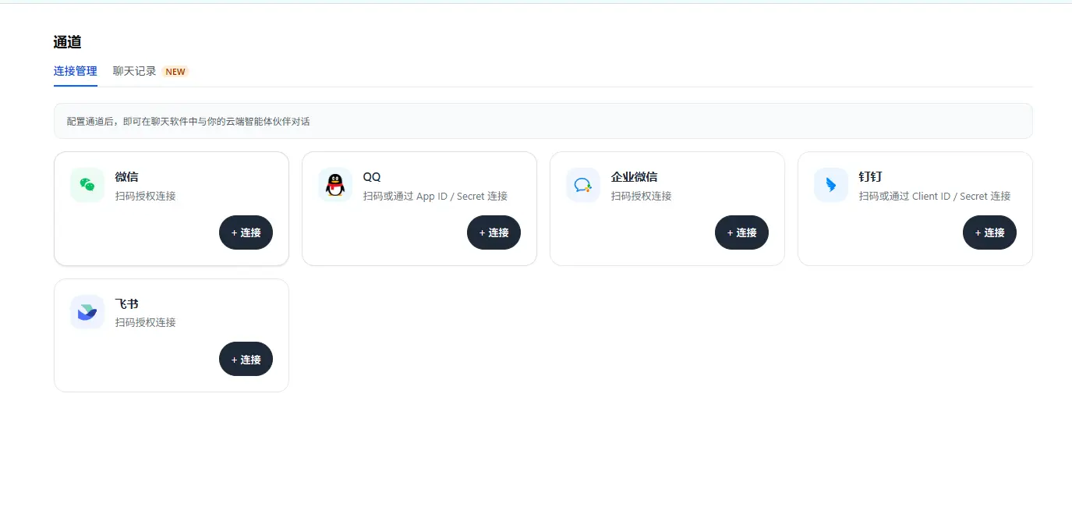Click the 钉钉 blue wing icon
1072x518 pixels.
[x=831, y=185]
